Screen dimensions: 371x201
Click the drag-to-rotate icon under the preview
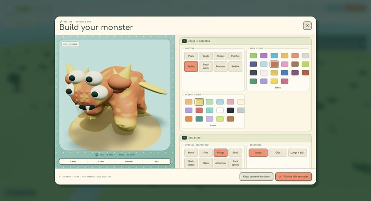[x=97, y=155]
